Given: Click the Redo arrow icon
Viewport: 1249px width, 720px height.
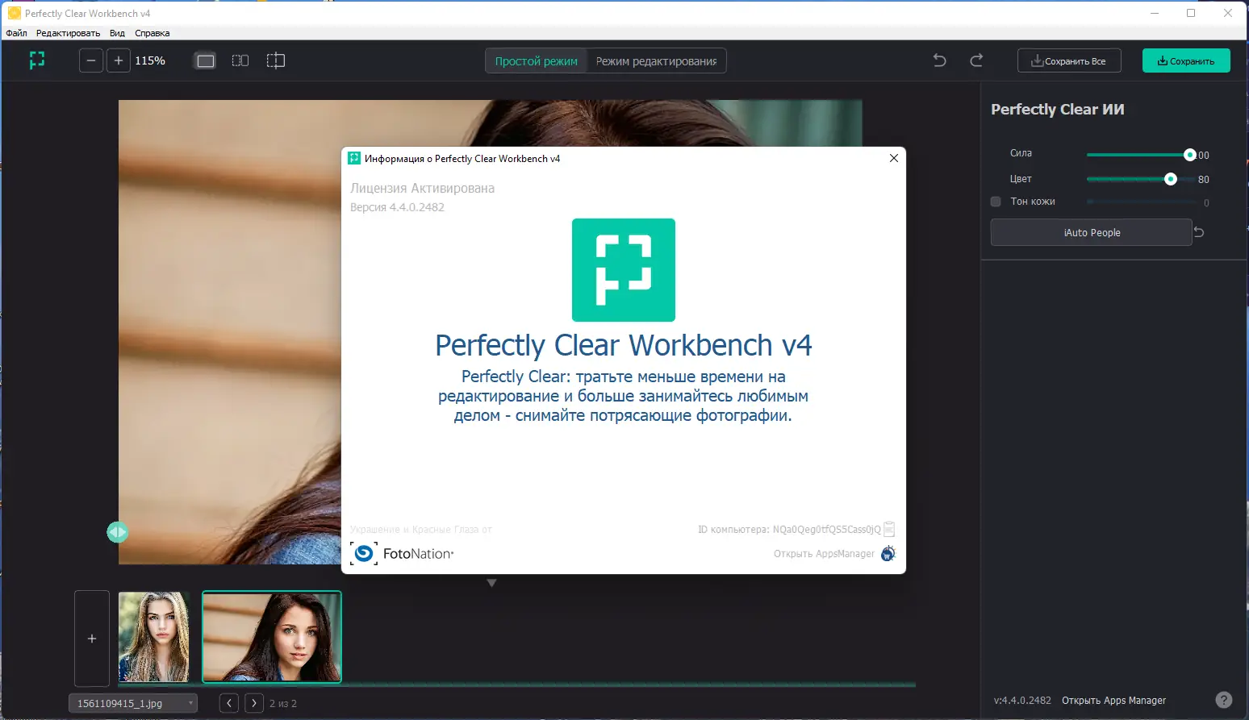Looking at the screenshot, I should pyautogui.click(x=976, y=60).
